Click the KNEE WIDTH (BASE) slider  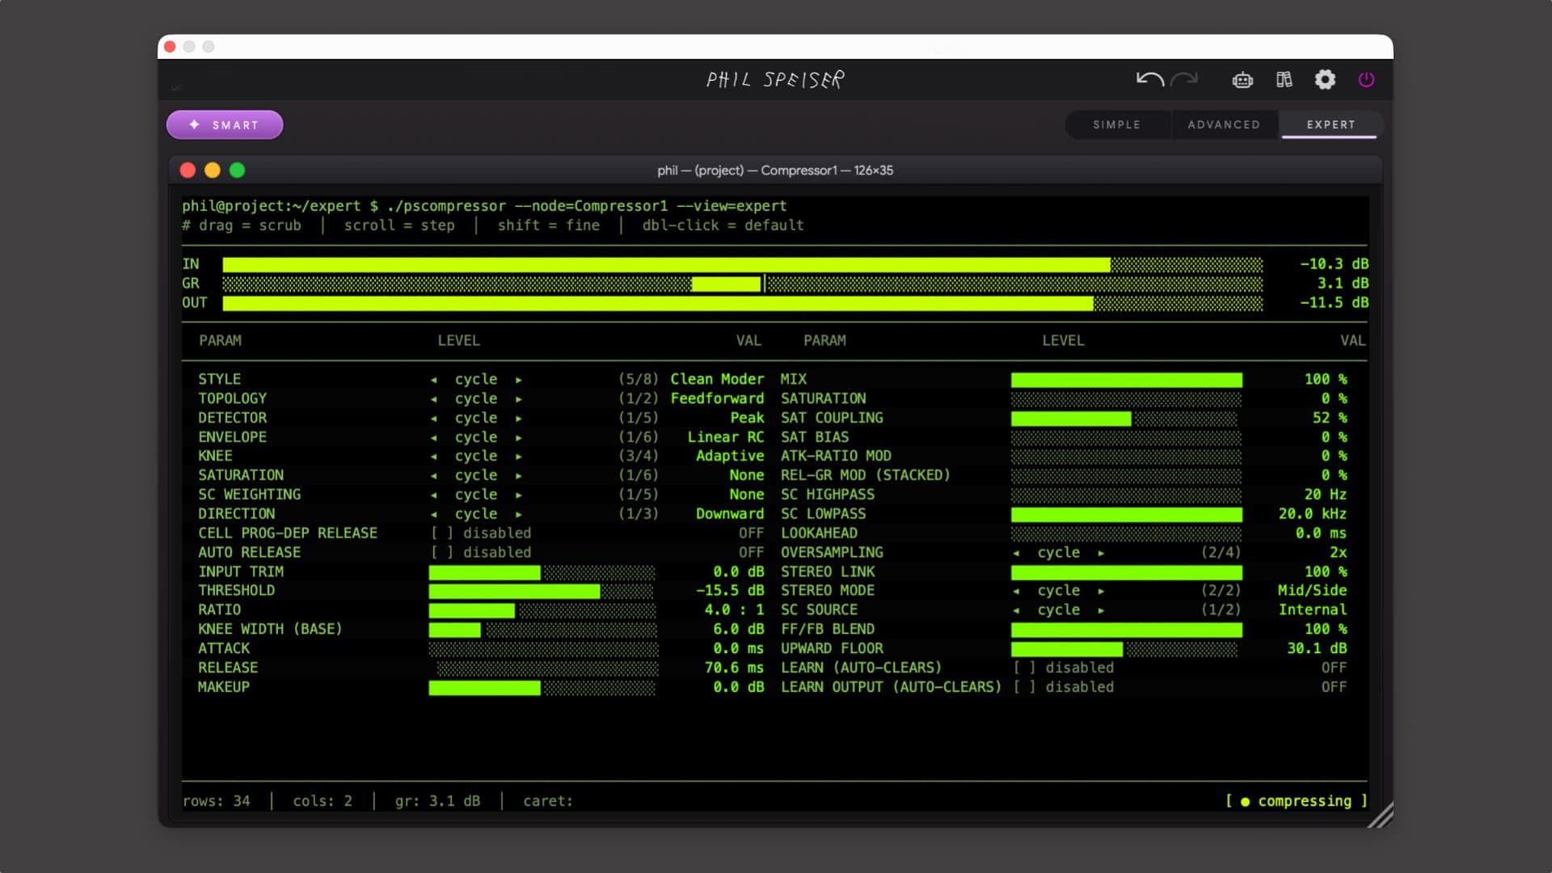[x=542, y=630]
